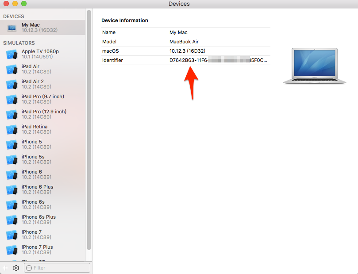Viewport: 358px width, 274px height.
Task: Click the My Mac computer icon in sidebar
Action: click(12, 28)
